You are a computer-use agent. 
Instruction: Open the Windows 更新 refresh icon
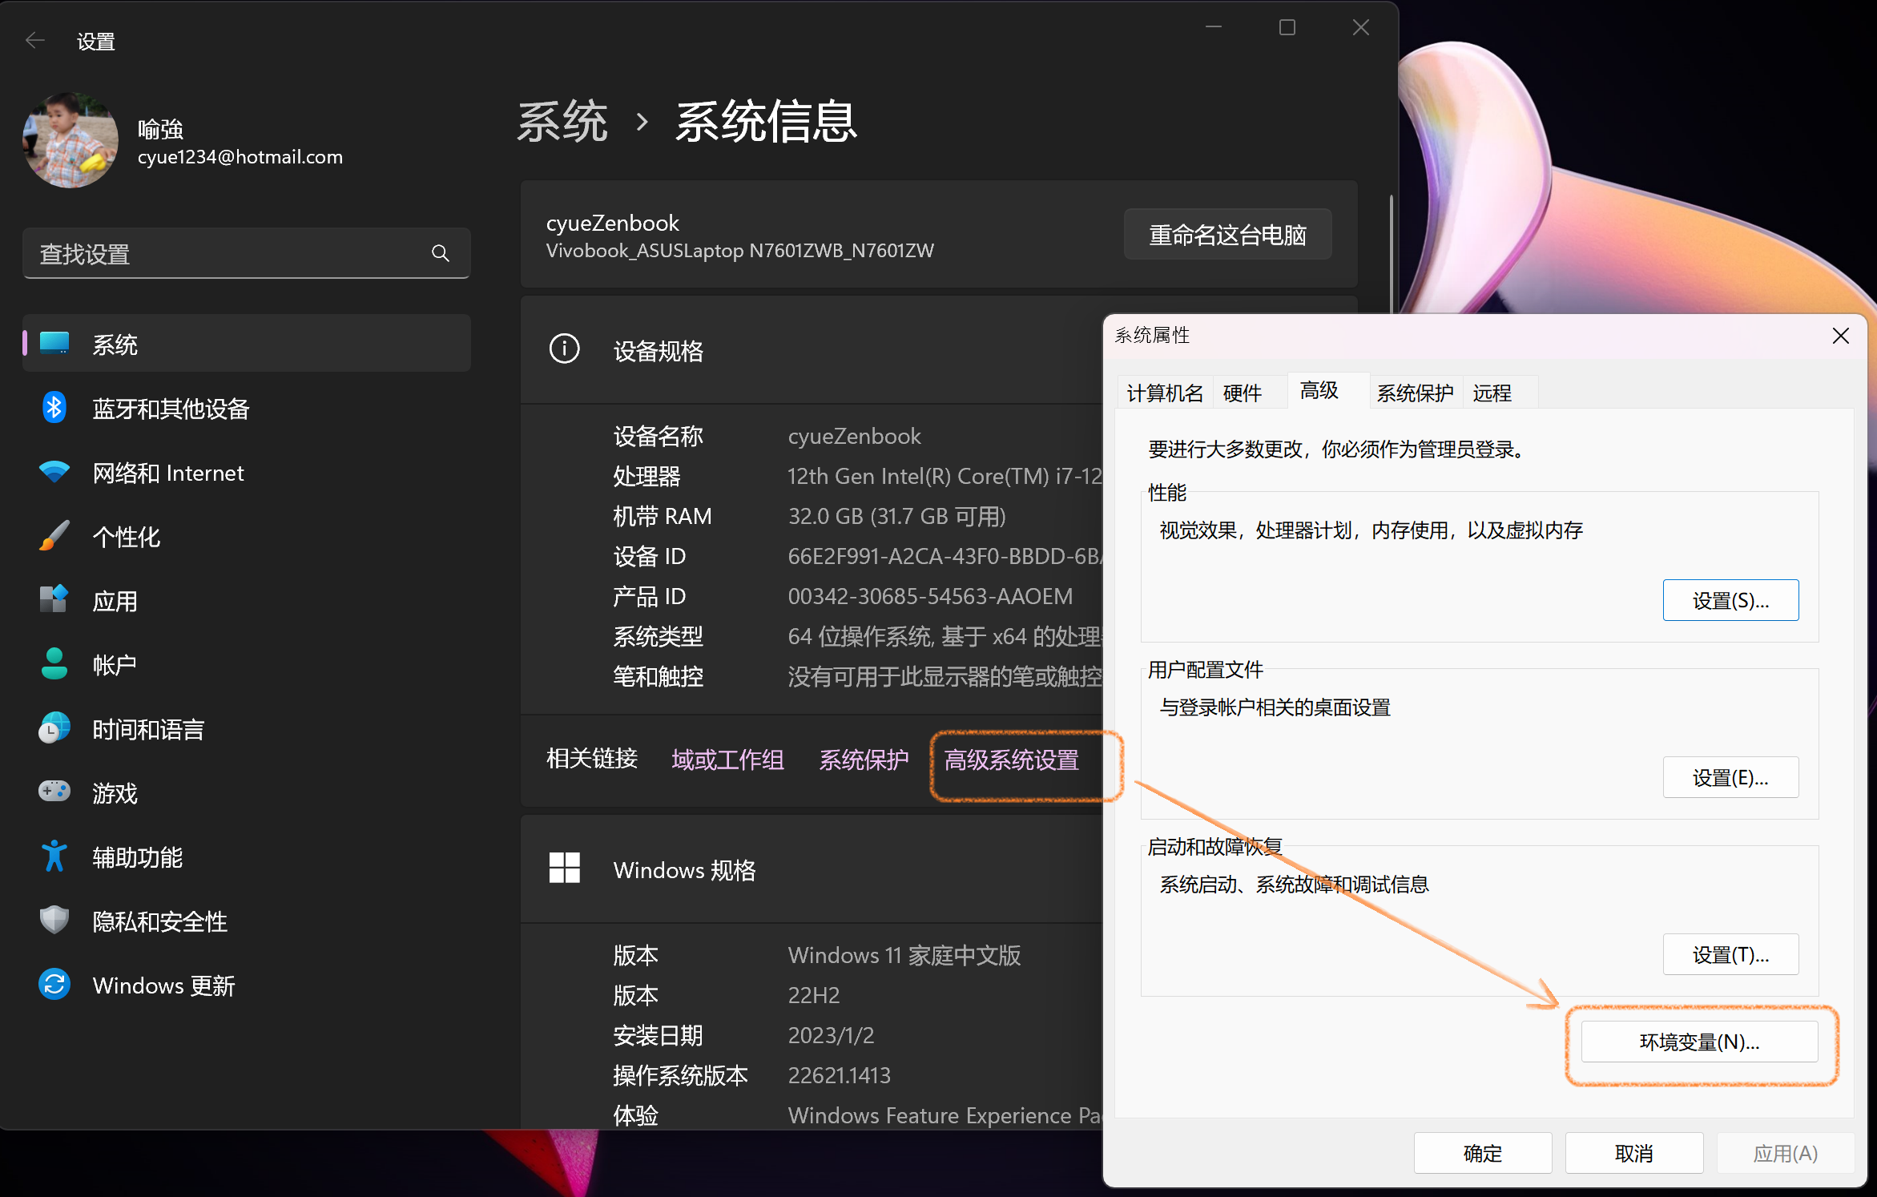pos(54,985)
